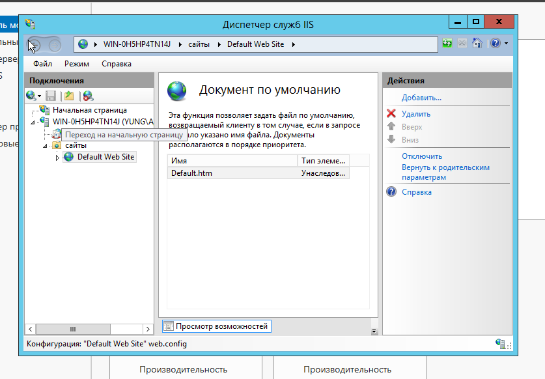
Task: Click the Create connection globe icon
Action: click(x=31, y=96)
